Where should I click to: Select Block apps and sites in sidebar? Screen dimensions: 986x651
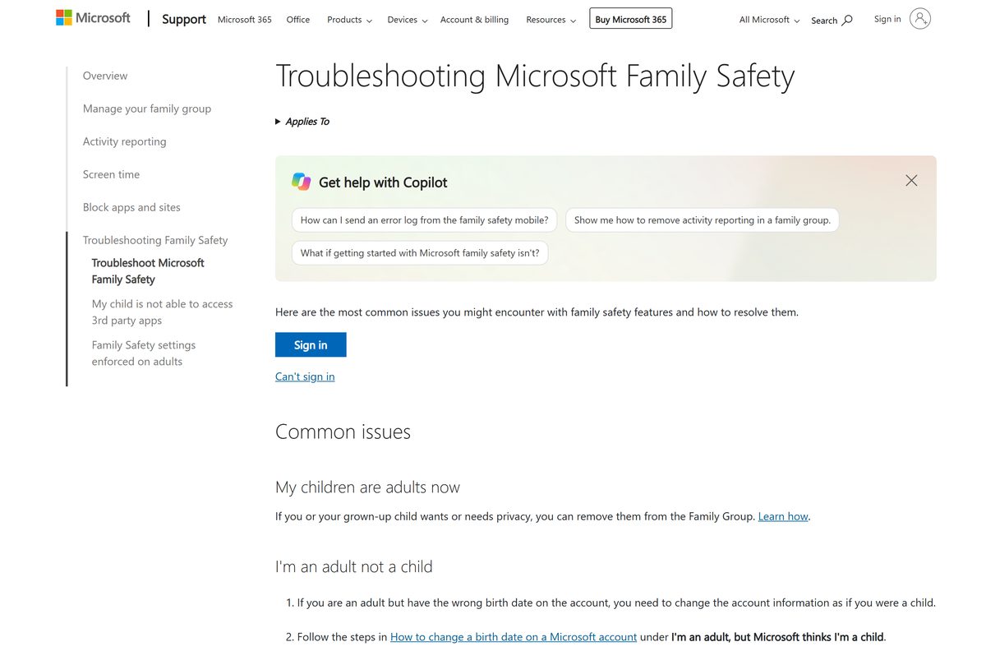coord(131,207)
